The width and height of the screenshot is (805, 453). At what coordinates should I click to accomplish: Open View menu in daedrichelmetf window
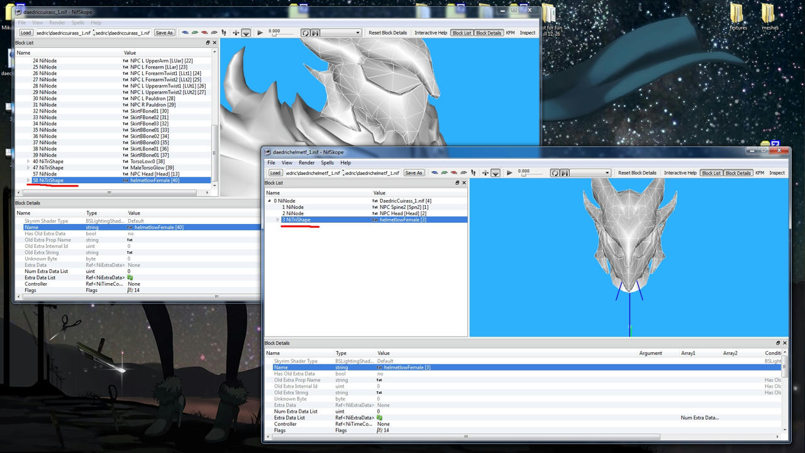(287, 163)
